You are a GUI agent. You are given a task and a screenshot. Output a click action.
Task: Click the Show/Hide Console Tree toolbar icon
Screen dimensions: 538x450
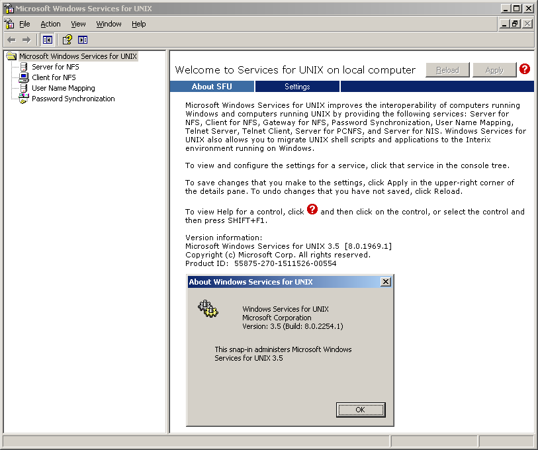[x=48, y=40]
